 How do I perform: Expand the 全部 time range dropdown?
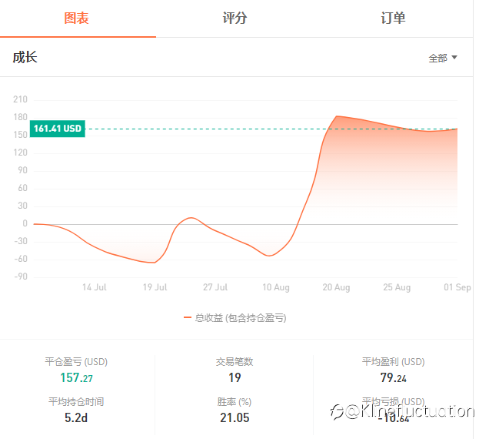pos(443,58)
